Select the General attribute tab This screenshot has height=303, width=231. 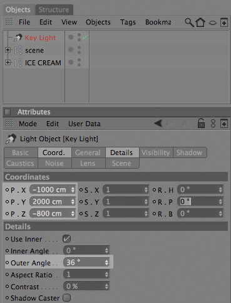tap(88, 152)
